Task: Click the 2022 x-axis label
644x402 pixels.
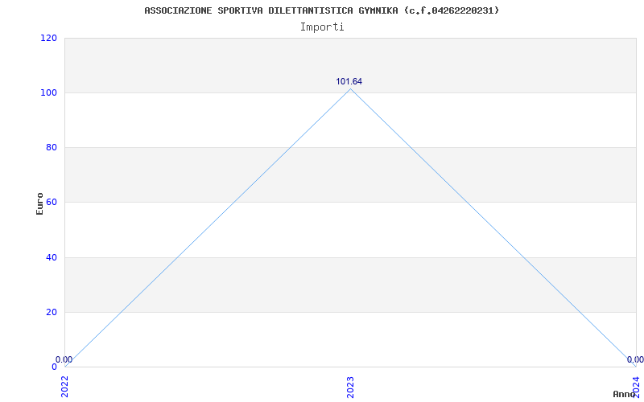Action: tap(64, 387)
